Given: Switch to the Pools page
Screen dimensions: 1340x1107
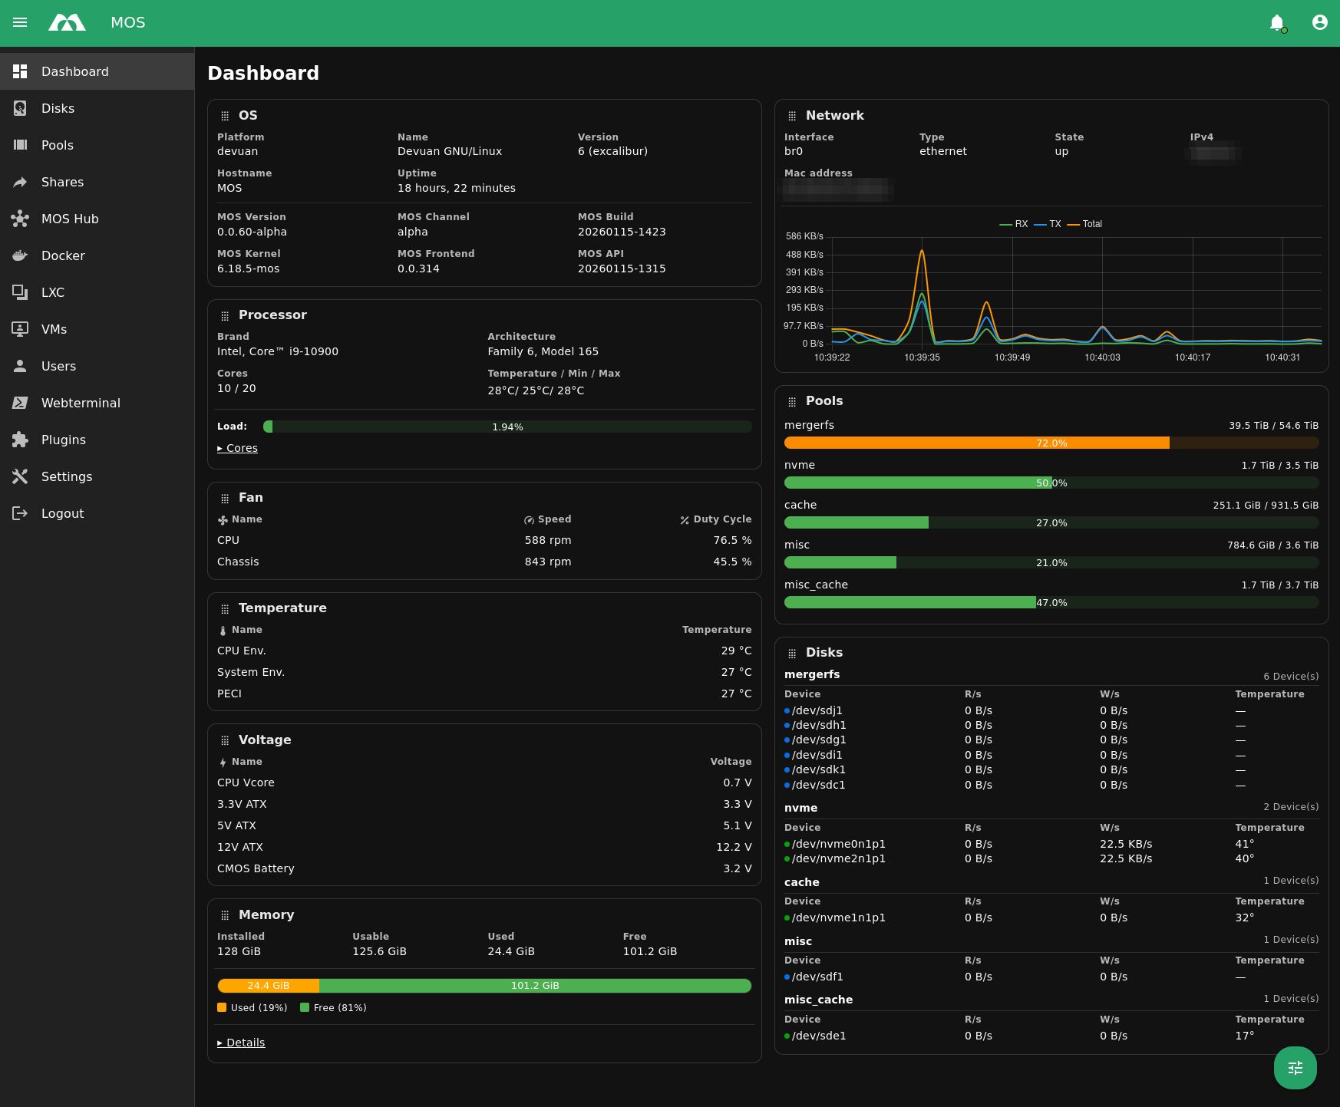Looking at the screenshot, I should tap(21, 145).
